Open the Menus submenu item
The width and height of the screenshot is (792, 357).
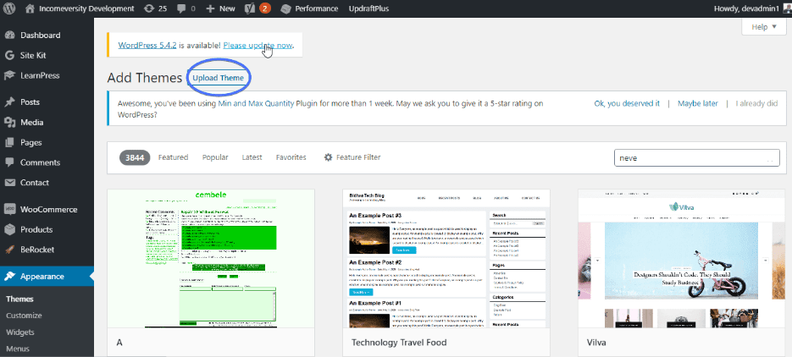point(18,349)
